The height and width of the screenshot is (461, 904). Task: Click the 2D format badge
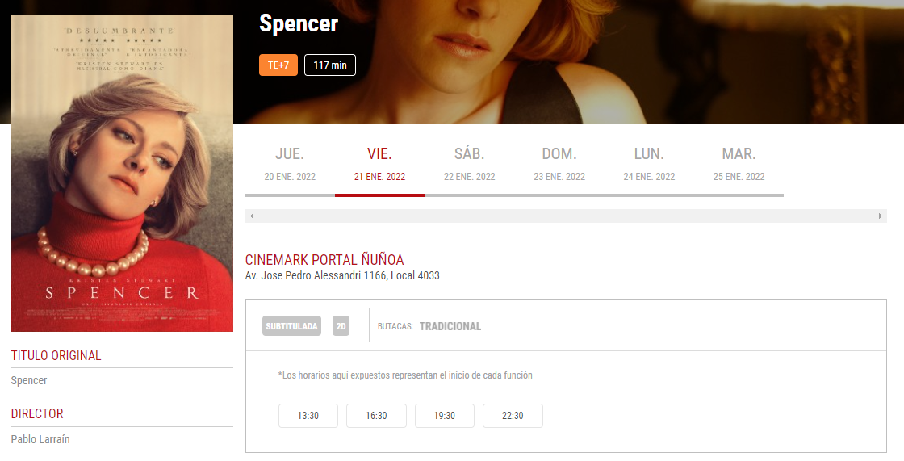341,326
